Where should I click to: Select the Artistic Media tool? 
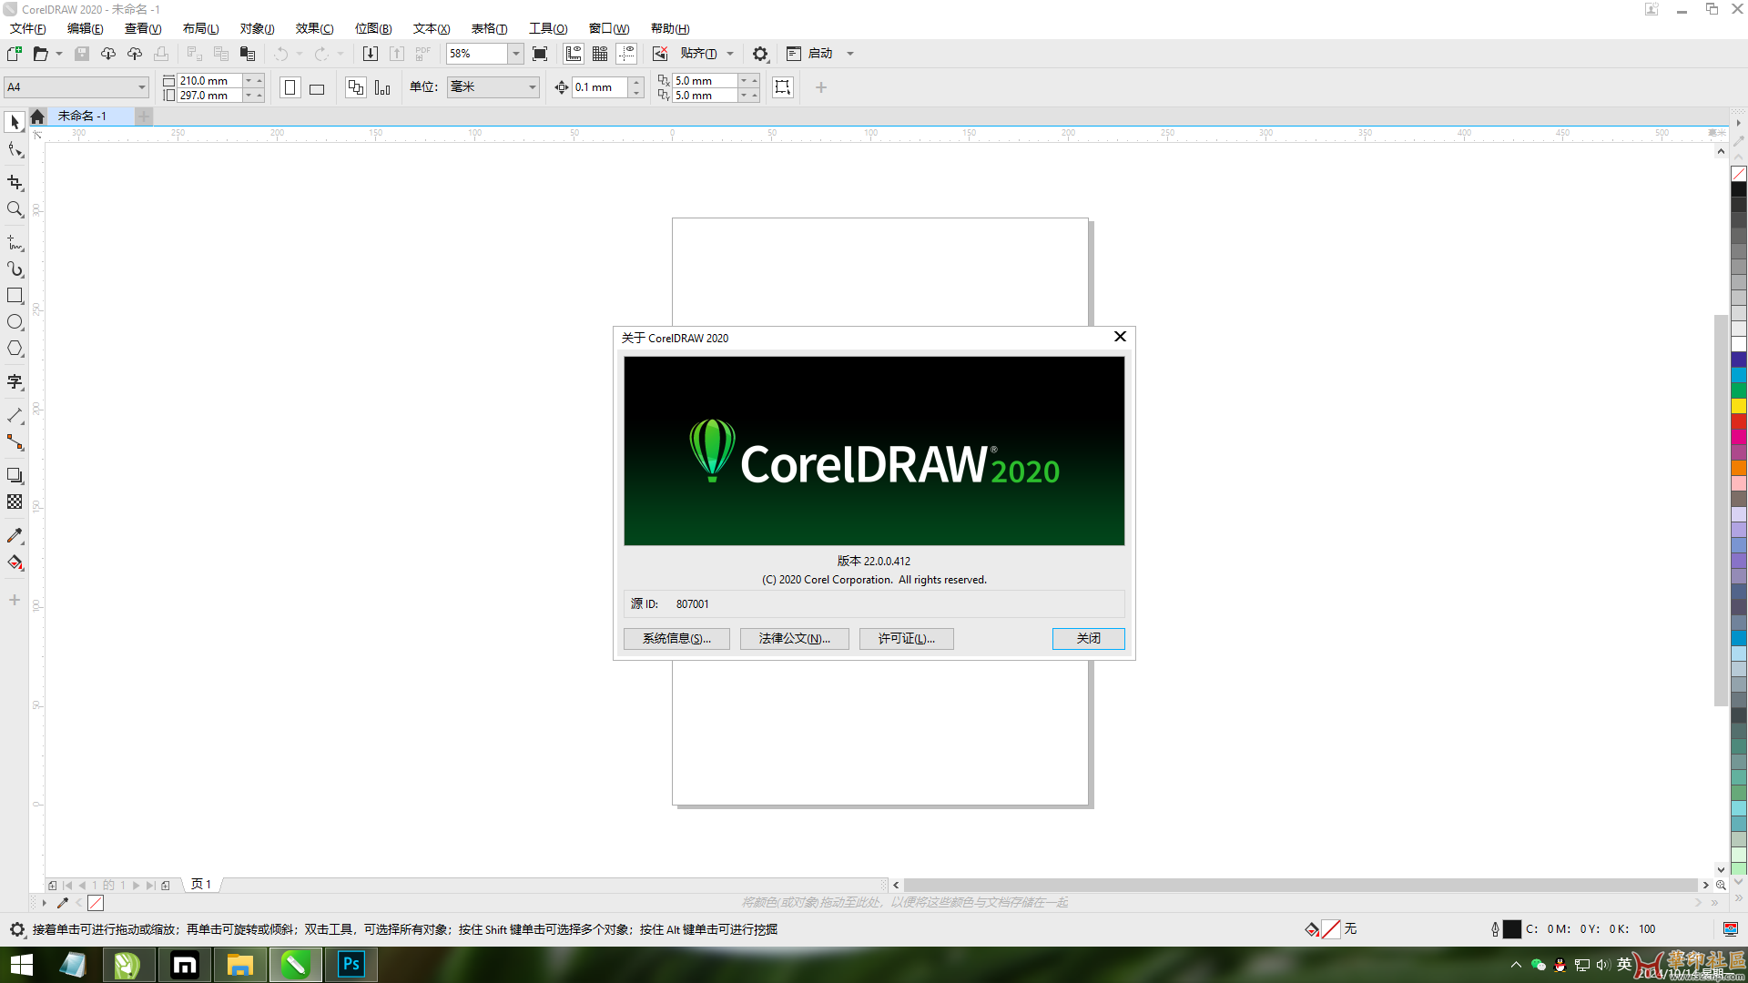tap(15, 269)
